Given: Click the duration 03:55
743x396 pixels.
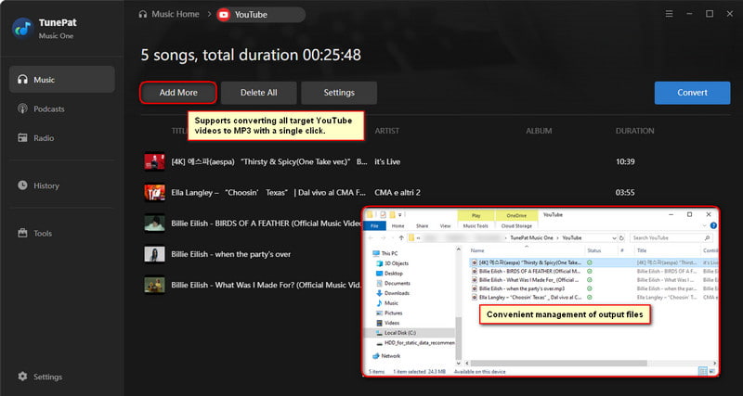Looking at the screenshot, I should coord(625,193).
